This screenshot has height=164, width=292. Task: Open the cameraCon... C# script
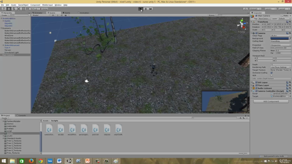click(49, 130)
